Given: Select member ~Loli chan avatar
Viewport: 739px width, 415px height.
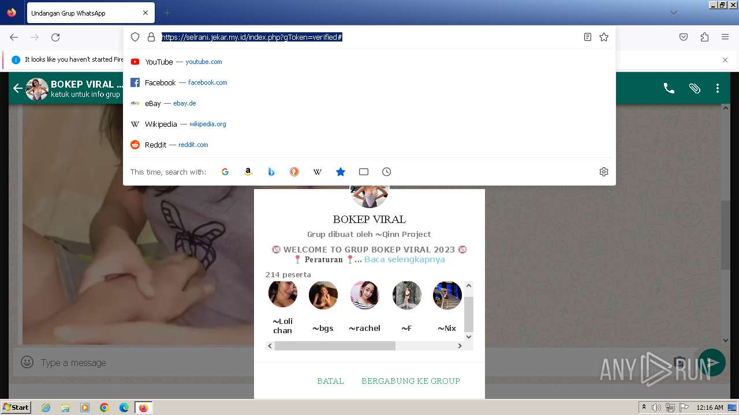Looking at the screenshot, I should (x=283, y=293).
